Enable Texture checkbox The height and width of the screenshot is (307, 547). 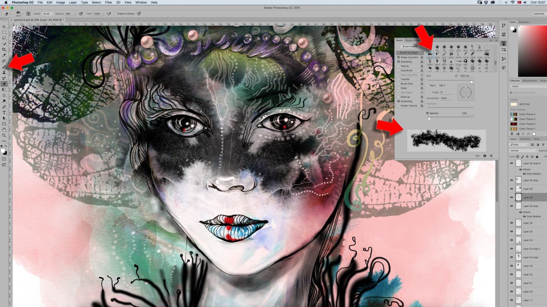[399, 66]
